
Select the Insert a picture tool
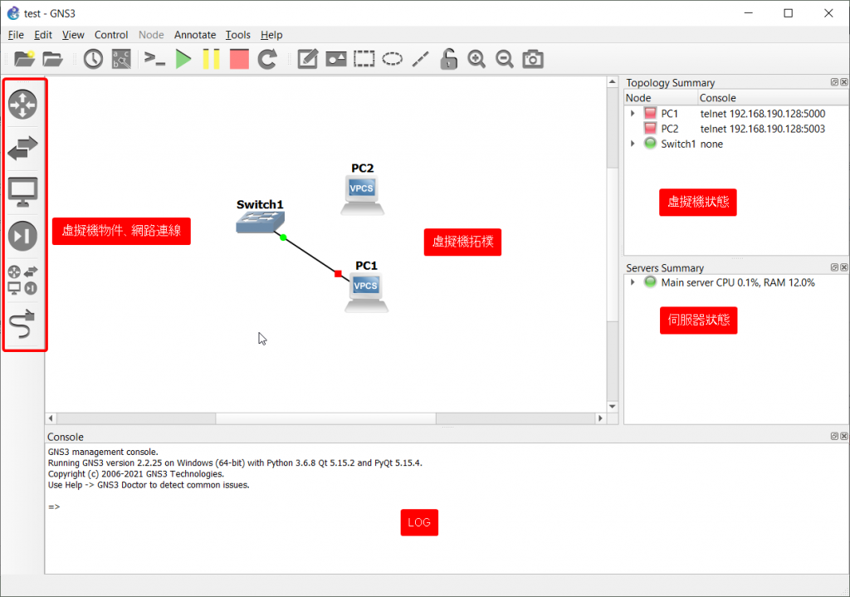pos(336,59)
